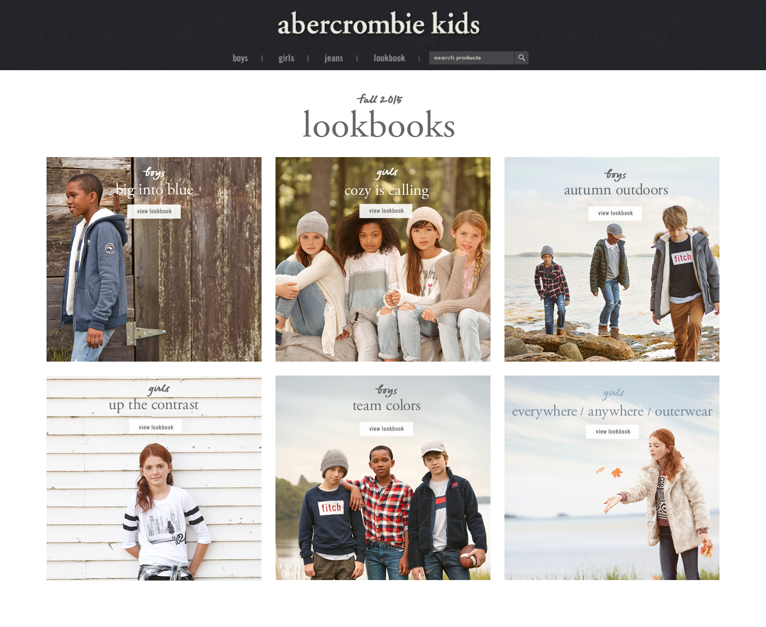View lookbook for team colors
Viewport: 766px width, 627px height.
tap(386, 429)
